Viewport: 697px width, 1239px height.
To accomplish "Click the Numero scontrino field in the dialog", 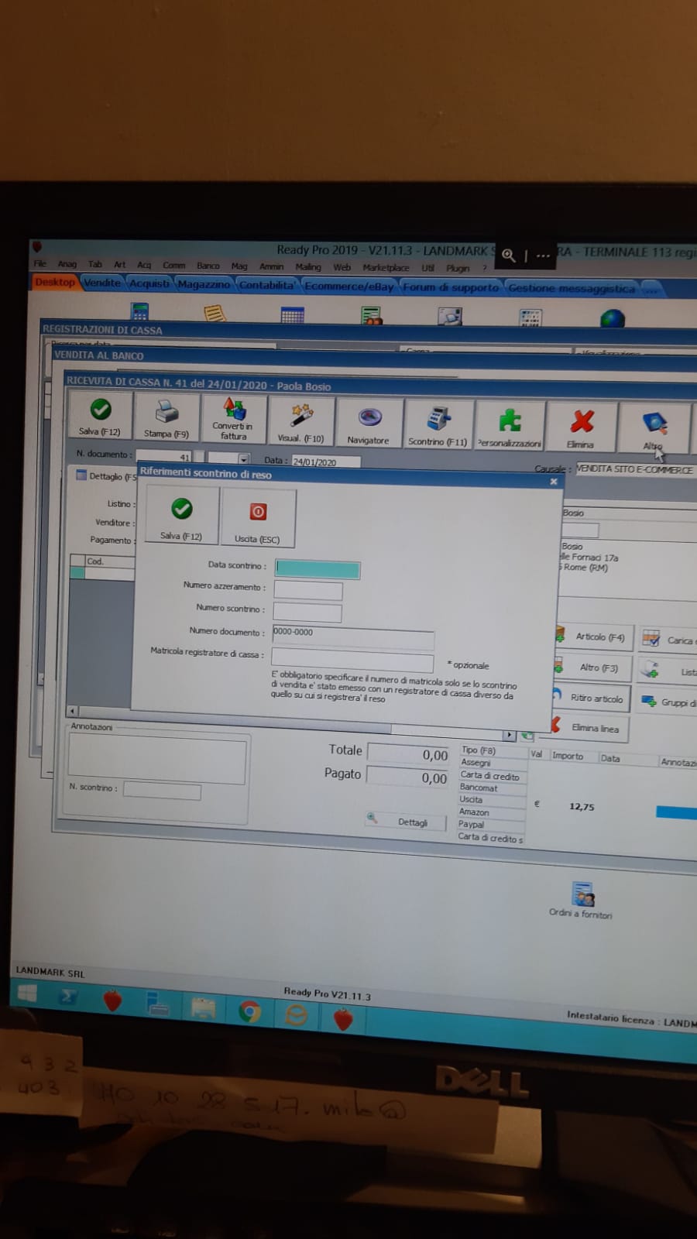I will [x=307, y=612].
